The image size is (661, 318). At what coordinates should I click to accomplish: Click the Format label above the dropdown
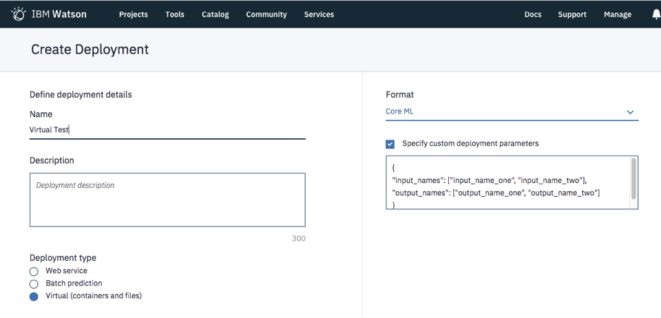coord(399,95)
